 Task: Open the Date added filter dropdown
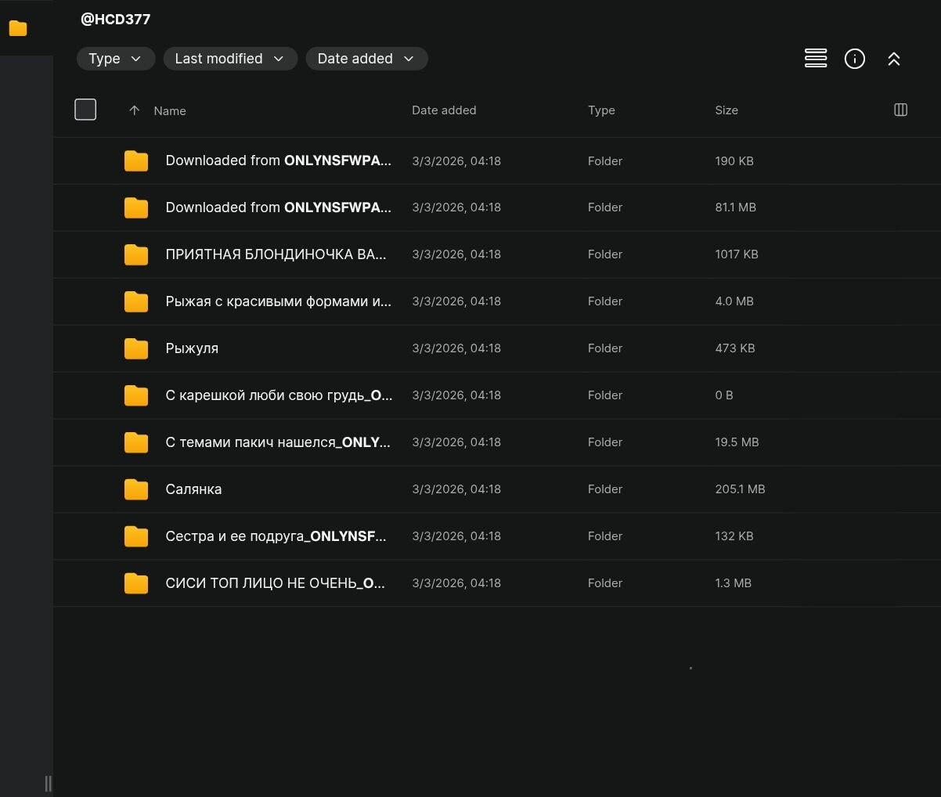(366, 59)
